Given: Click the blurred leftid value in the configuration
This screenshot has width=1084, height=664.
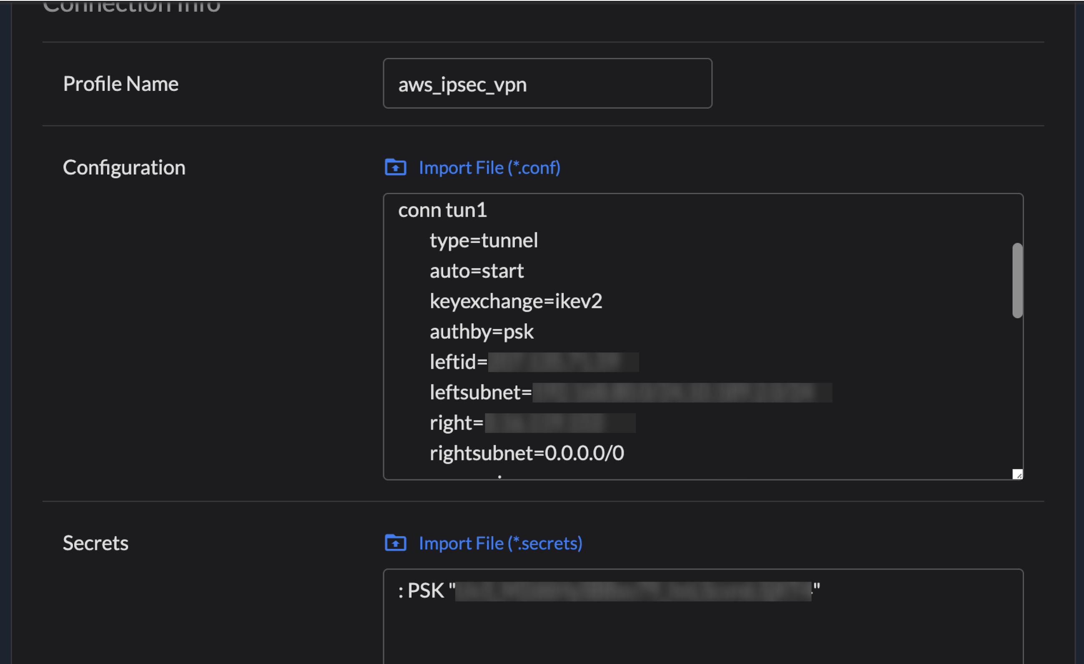Looking at the screenshot, I should click(563, 362).
